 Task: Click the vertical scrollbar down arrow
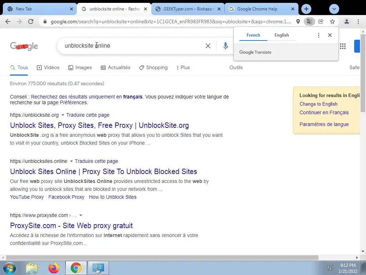click(363, 252)
